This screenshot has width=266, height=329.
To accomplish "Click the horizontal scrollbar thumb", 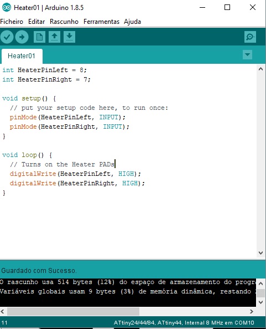I will point(73,312).
